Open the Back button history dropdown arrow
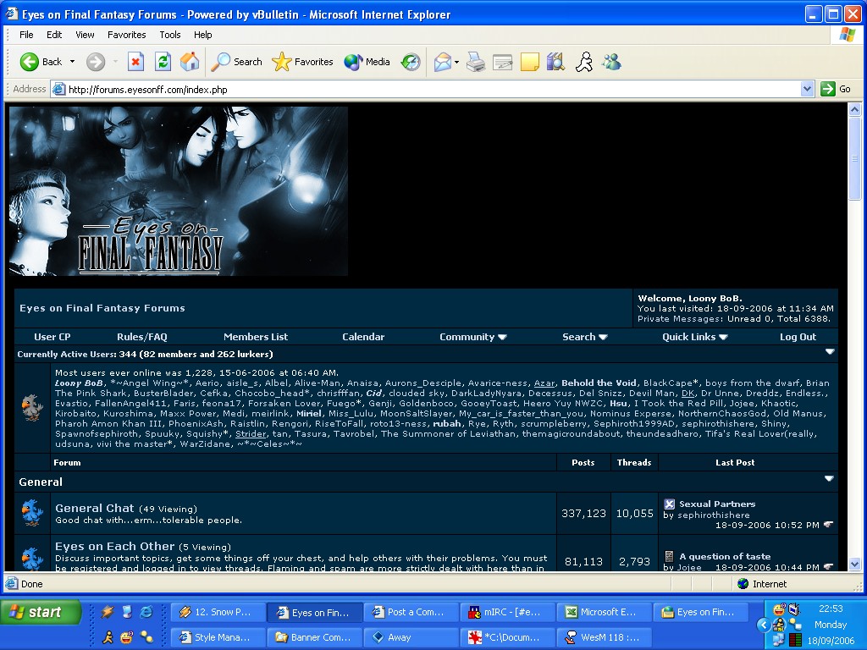 click(73, 61)
